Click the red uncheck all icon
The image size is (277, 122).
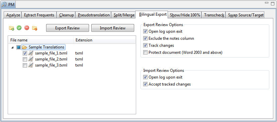[x=27, y=28]
